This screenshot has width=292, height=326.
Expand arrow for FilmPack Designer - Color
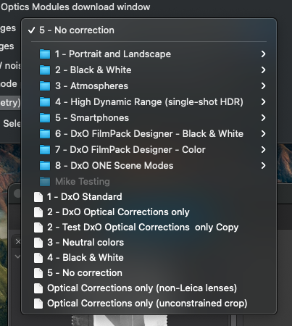click(x=263, y=150)
